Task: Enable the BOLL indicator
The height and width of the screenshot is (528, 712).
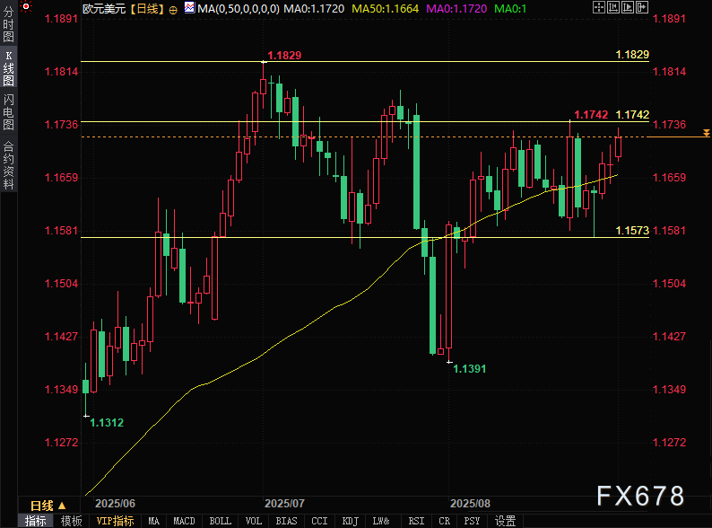Action: pos(220,521)
